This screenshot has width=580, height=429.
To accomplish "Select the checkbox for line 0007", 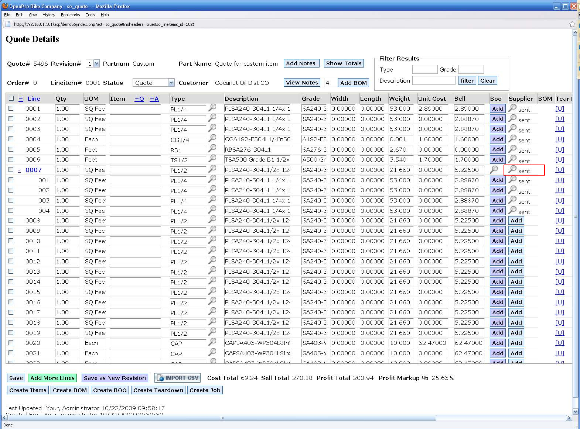I will point(11,170).
